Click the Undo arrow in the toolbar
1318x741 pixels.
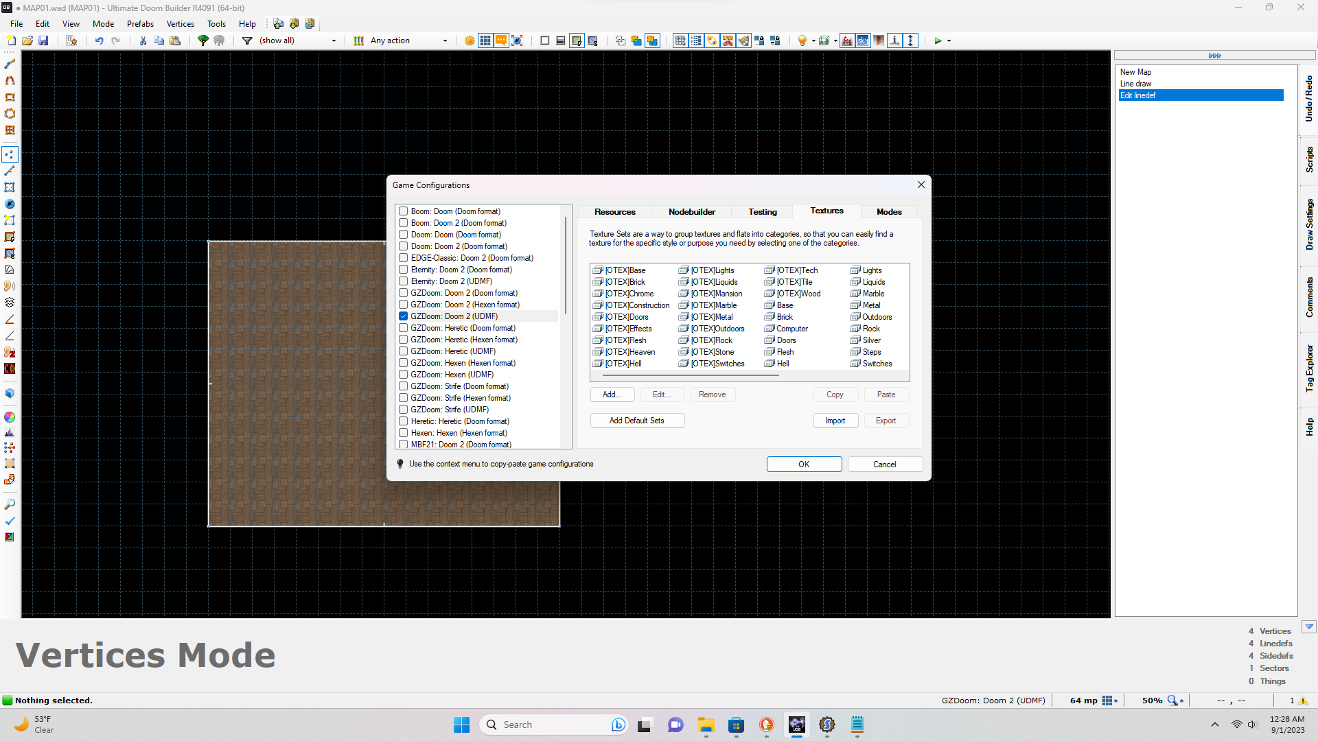click(99, 40)
